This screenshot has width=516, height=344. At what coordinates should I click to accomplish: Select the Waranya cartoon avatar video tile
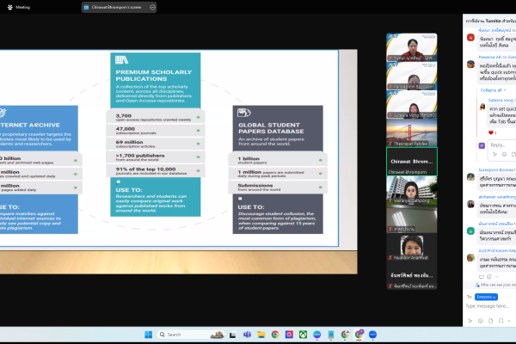[x=412, y=190]
